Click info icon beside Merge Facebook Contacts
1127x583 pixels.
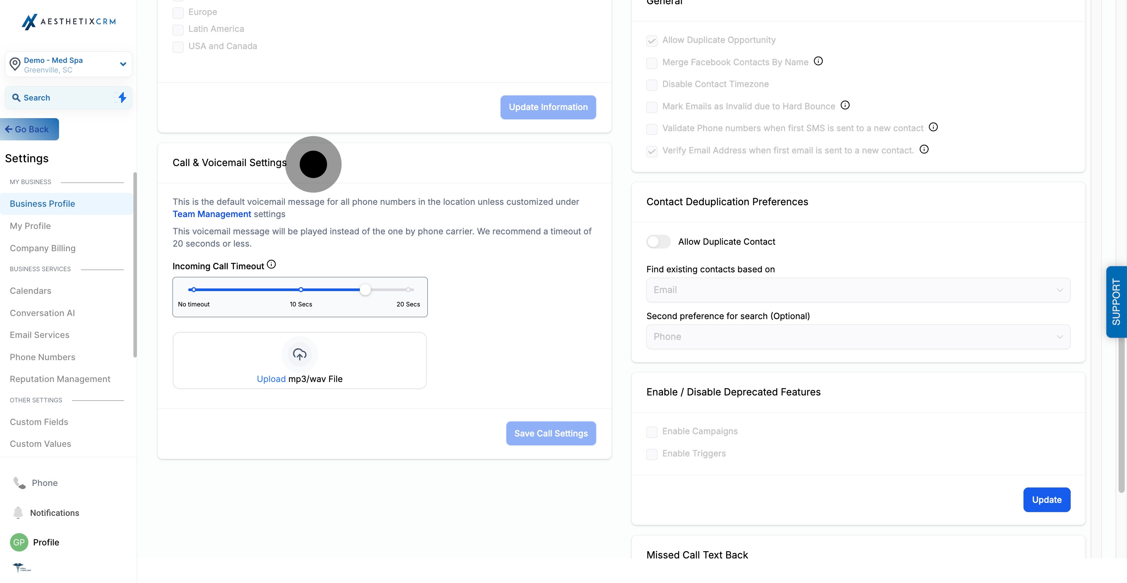(x=818, y=61)
